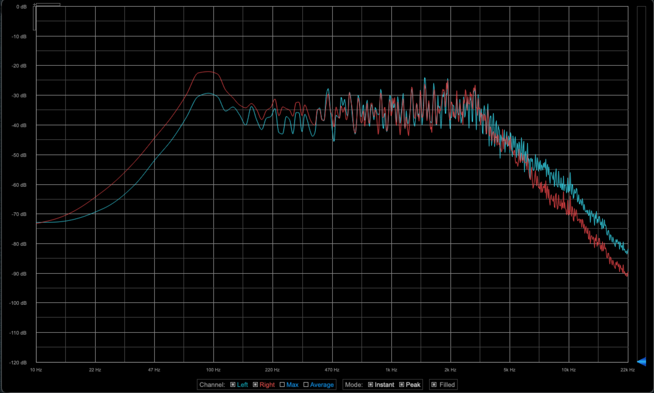This screenshot has width=654, height=393.
Task: Click the 100 Hz frequency axis label
Action: pyautogui.click(x=213, y=370)
